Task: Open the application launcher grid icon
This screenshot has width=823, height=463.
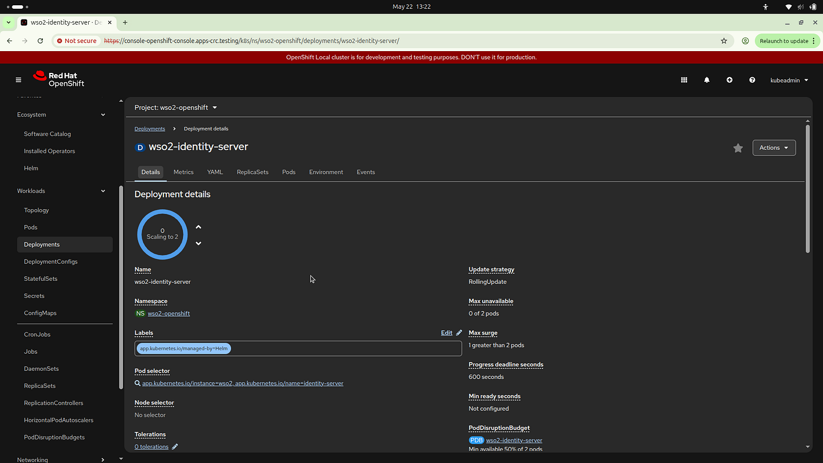Action: [684, 80]
